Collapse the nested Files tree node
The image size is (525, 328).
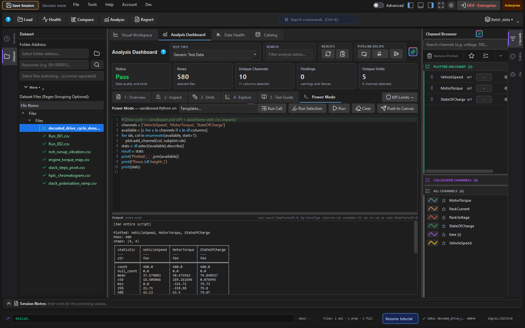(x=30, y=120)
